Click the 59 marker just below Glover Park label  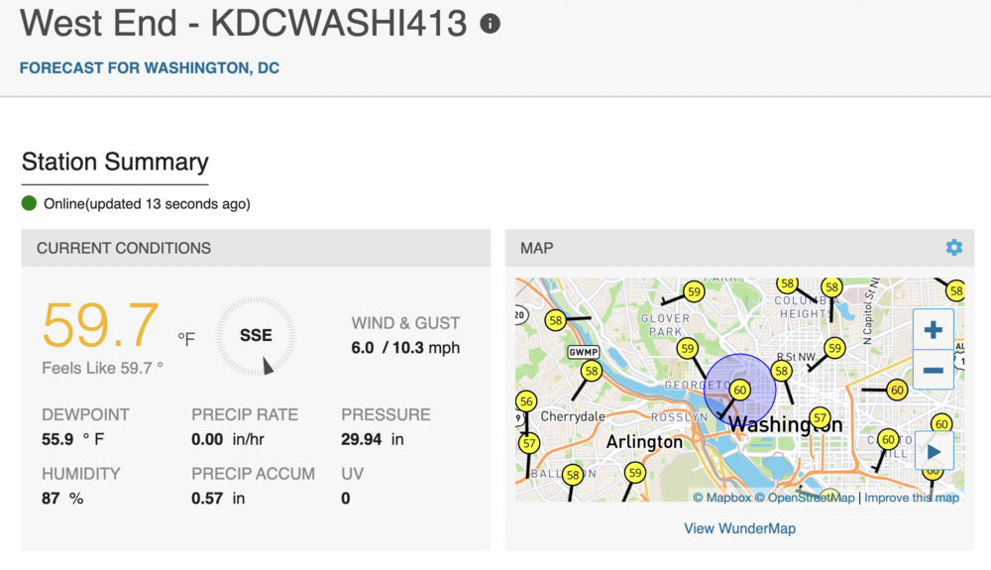point(687,348)
